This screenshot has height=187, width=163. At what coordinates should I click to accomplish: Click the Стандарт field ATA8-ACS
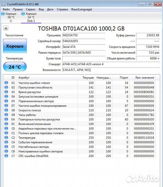click(x=111, y=64)
